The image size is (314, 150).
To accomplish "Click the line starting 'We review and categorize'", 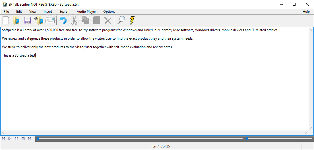I will pos(98,39).
